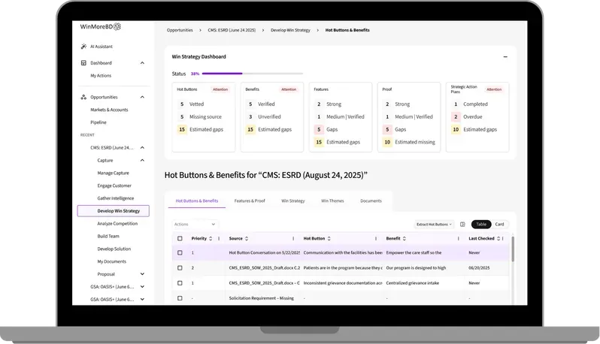Click the Status 38% progress bar

(253, 74)
